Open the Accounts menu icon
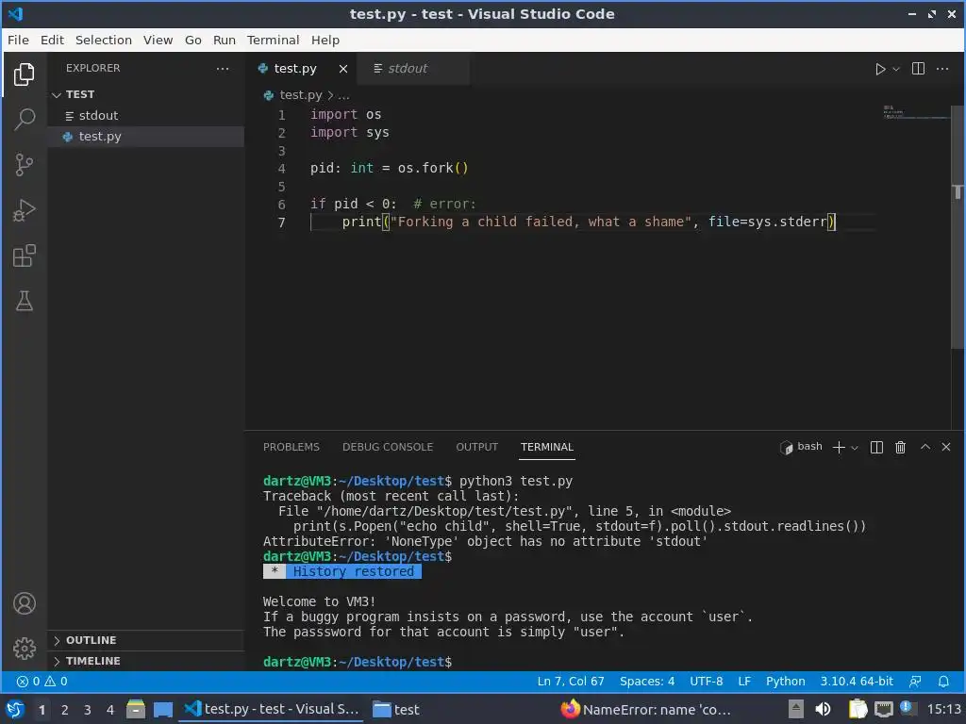This screenshot has height=724, width=966. tap(24, 603)
